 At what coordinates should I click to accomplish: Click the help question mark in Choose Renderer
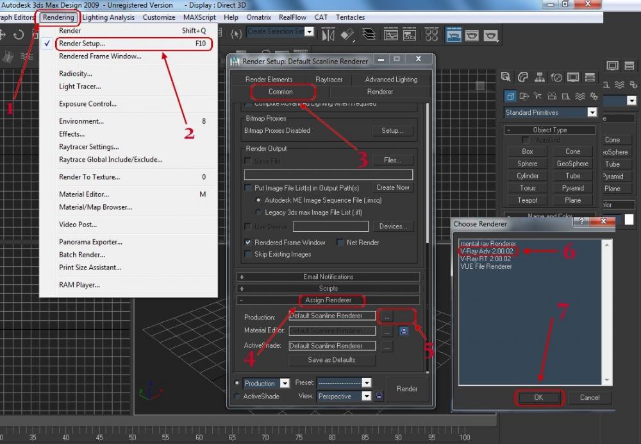tap(581, 221)
